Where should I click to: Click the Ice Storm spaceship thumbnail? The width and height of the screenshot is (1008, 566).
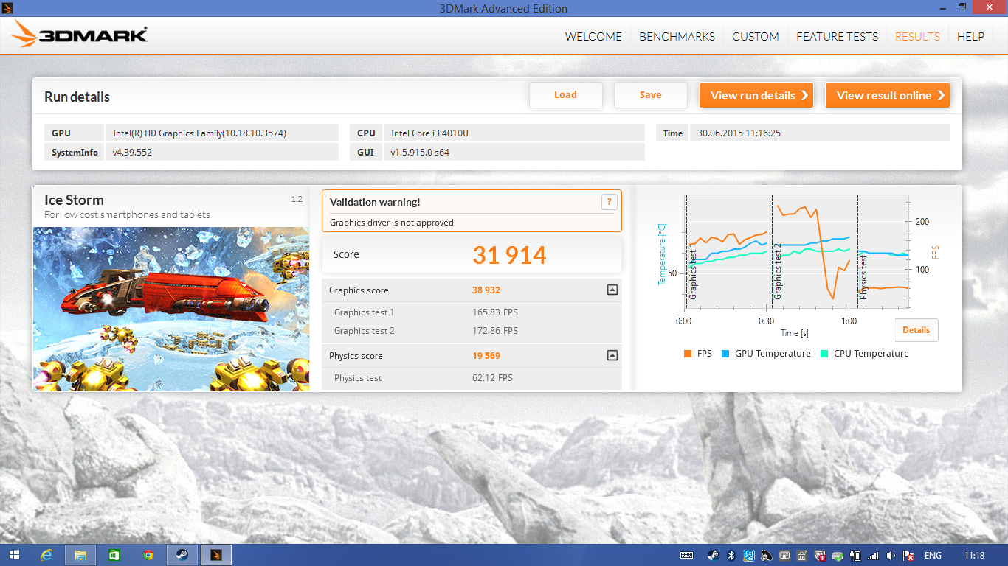tap(171, 309)
